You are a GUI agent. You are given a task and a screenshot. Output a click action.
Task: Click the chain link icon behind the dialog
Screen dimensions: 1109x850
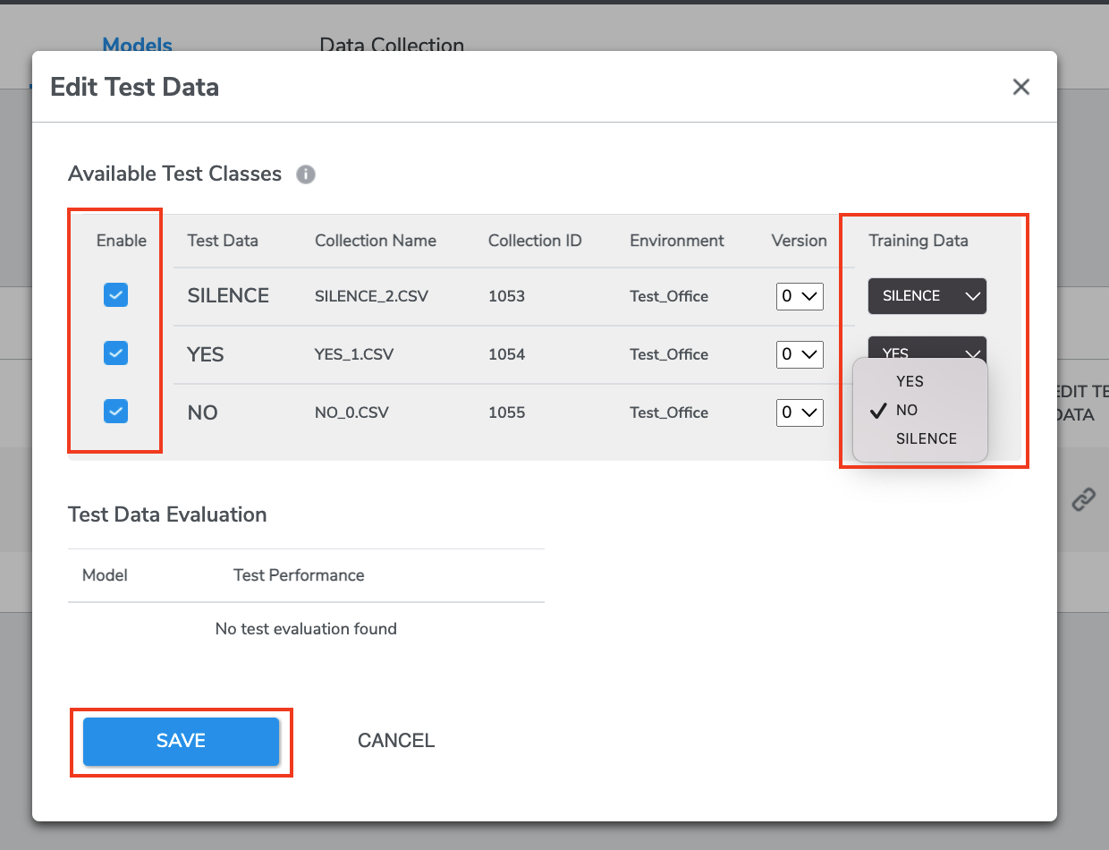click(x=1083, y=499)
